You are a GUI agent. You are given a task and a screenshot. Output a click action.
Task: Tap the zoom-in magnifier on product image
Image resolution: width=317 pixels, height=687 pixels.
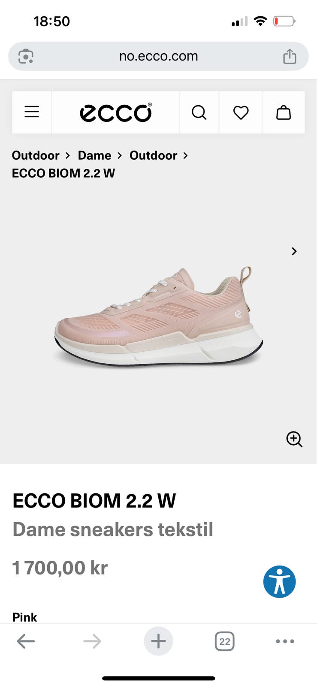click(294, 439)
